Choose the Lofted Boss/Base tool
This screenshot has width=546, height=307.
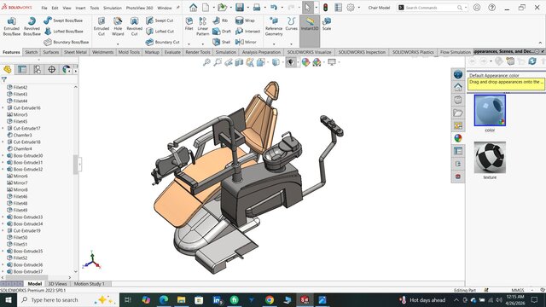pyautogui.click(x=64, y=32)
